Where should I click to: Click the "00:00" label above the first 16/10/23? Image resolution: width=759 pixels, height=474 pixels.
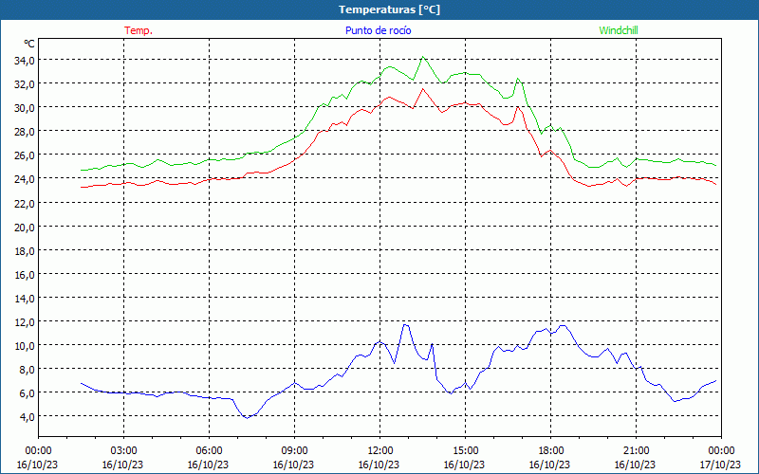click(x=38, y=451)
